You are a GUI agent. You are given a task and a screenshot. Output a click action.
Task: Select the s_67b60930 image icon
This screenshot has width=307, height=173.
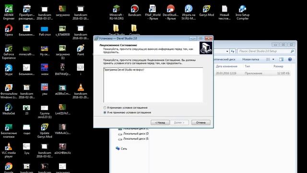(x=62, y=31)
